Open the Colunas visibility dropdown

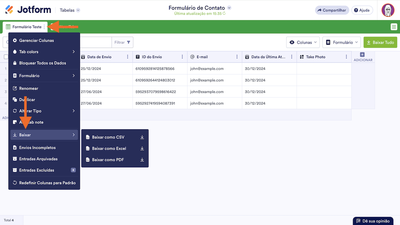303,42
